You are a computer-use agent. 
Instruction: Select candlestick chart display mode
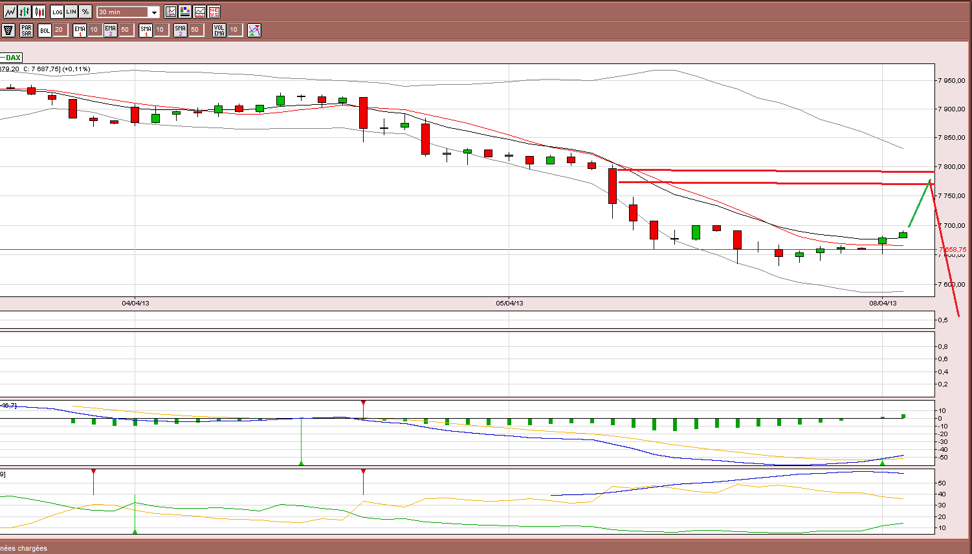coord(39,12)
